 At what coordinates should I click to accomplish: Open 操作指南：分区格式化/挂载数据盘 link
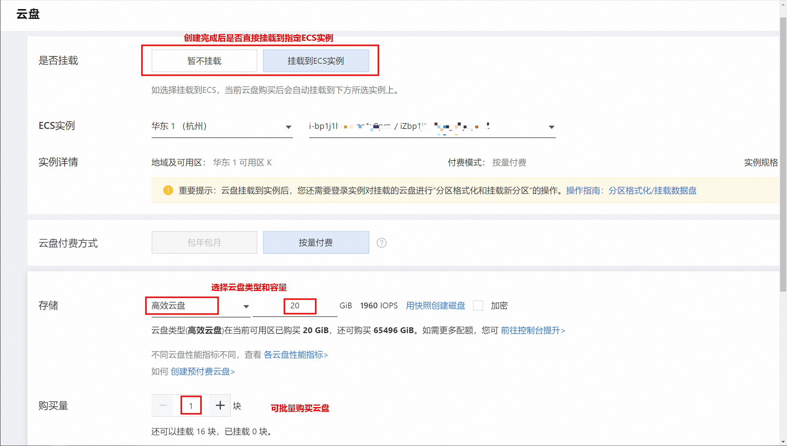(631, 190)
